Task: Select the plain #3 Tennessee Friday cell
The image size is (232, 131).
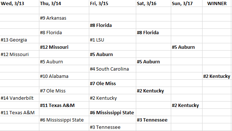Action: tap(113, 127)
